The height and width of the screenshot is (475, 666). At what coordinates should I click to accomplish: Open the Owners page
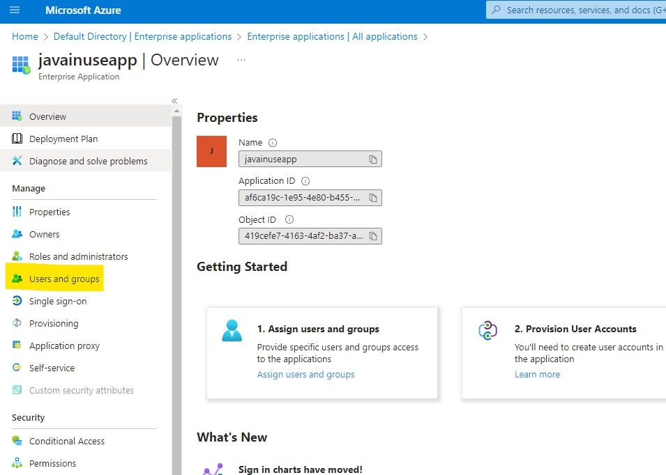[86, 234]
